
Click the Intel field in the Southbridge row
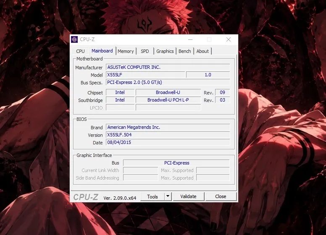(x=120, y=100)
